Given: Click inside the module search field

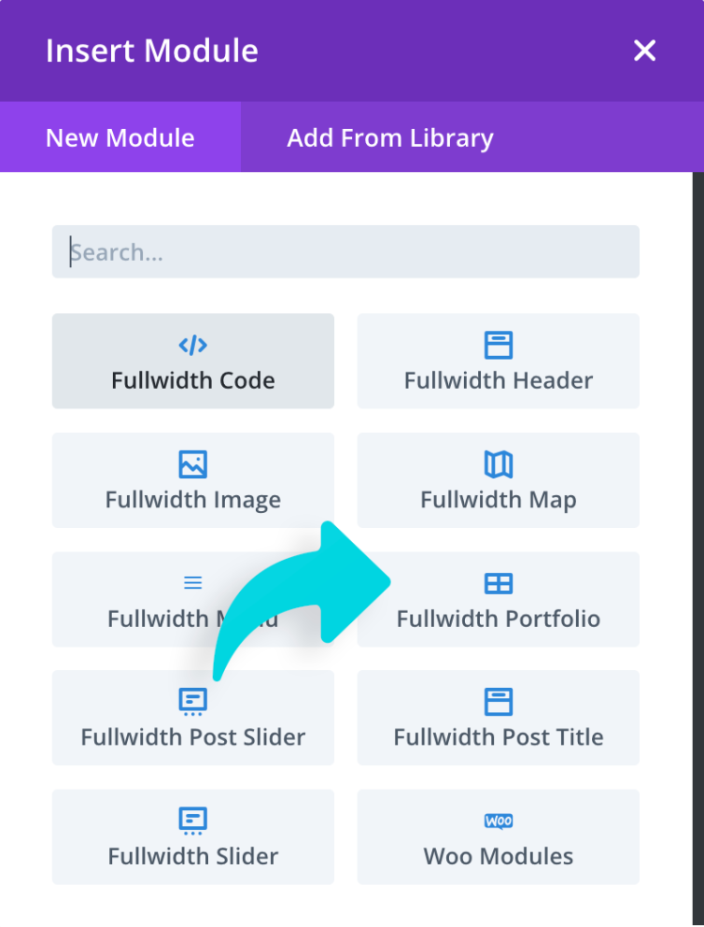Looking at the screenshot, I should 345,251.
